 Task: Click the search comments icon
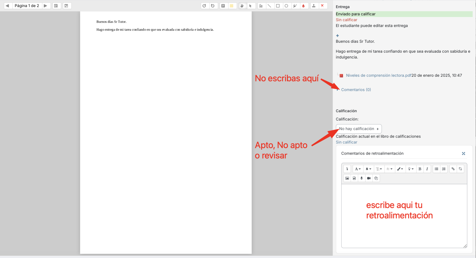pos(56,6)
